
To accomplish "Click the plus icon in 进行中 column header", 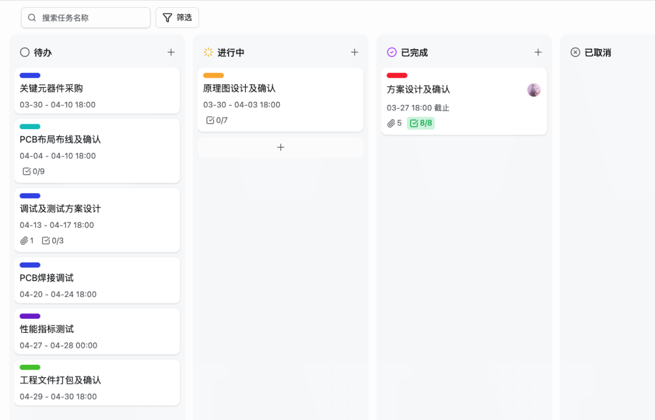I will coord(355,53).
